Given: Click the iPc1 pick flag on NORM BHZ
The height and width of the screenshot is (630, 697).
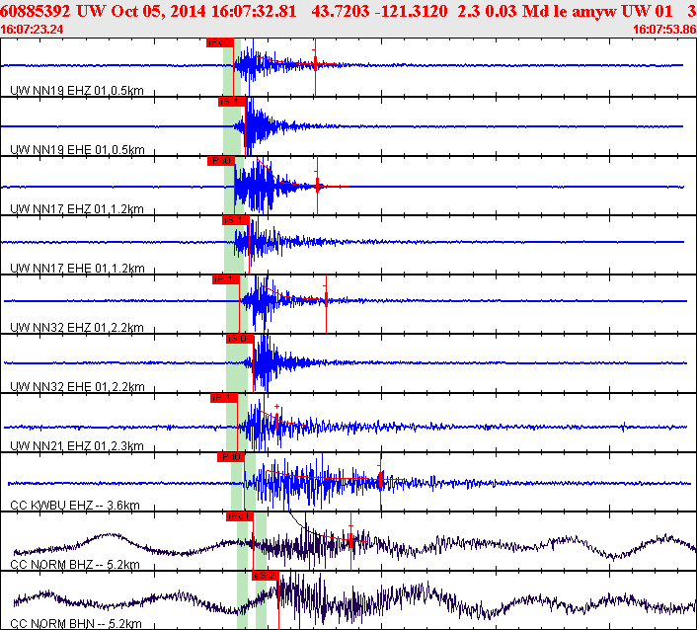Looking at the screenshot, I should click(240, 516).
